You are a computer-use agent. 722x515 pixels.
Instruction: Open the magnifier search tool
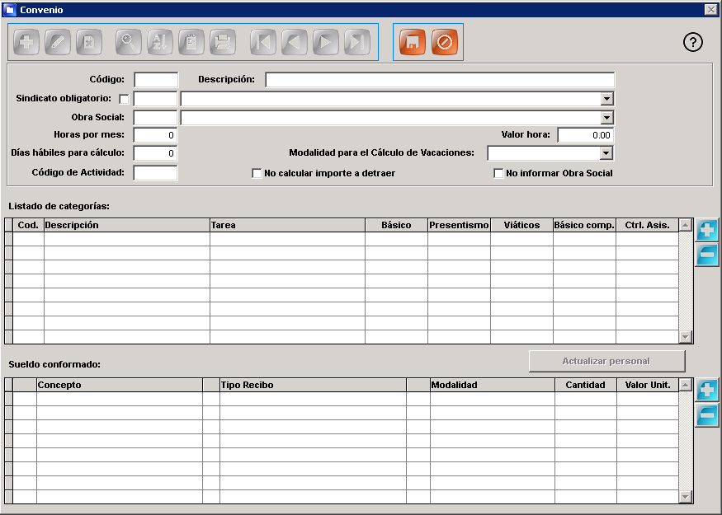(x=129, y=42)
